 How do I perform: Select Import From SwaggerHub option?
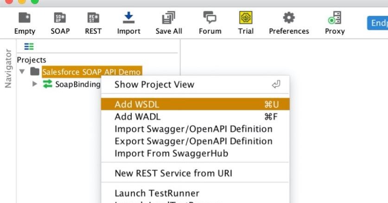pos(171,153)
